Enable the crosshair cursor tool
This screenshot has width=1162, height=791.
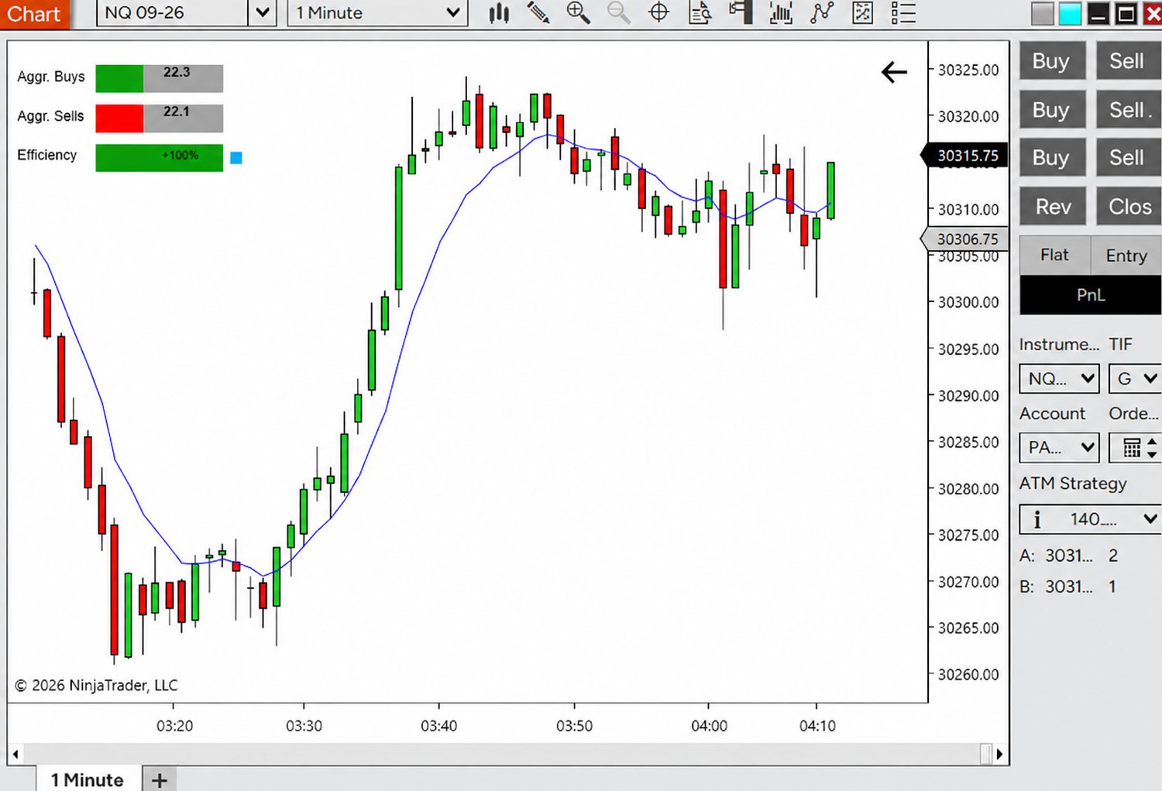coord(658,12)
